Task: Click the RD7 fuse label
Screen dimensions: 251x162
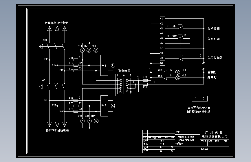Action: 145,77
